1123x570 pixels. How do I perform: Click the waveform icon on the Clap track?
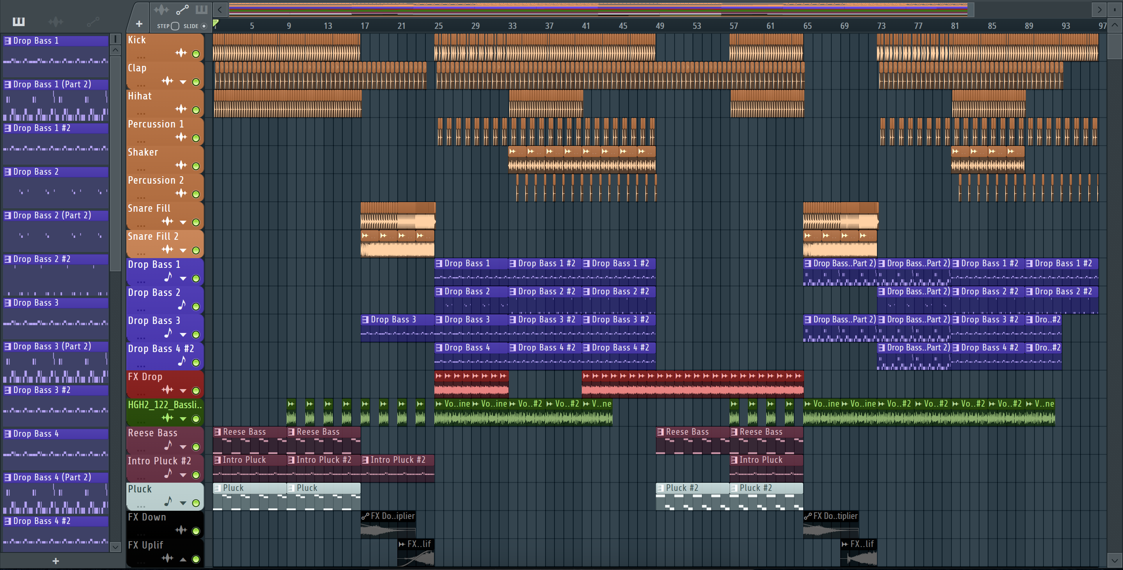(x=167, y=81)
